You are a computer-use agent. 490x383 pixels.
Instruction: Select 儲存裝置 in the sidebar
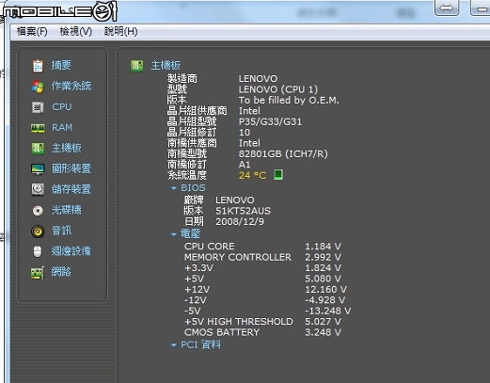(x=71, y=189)
